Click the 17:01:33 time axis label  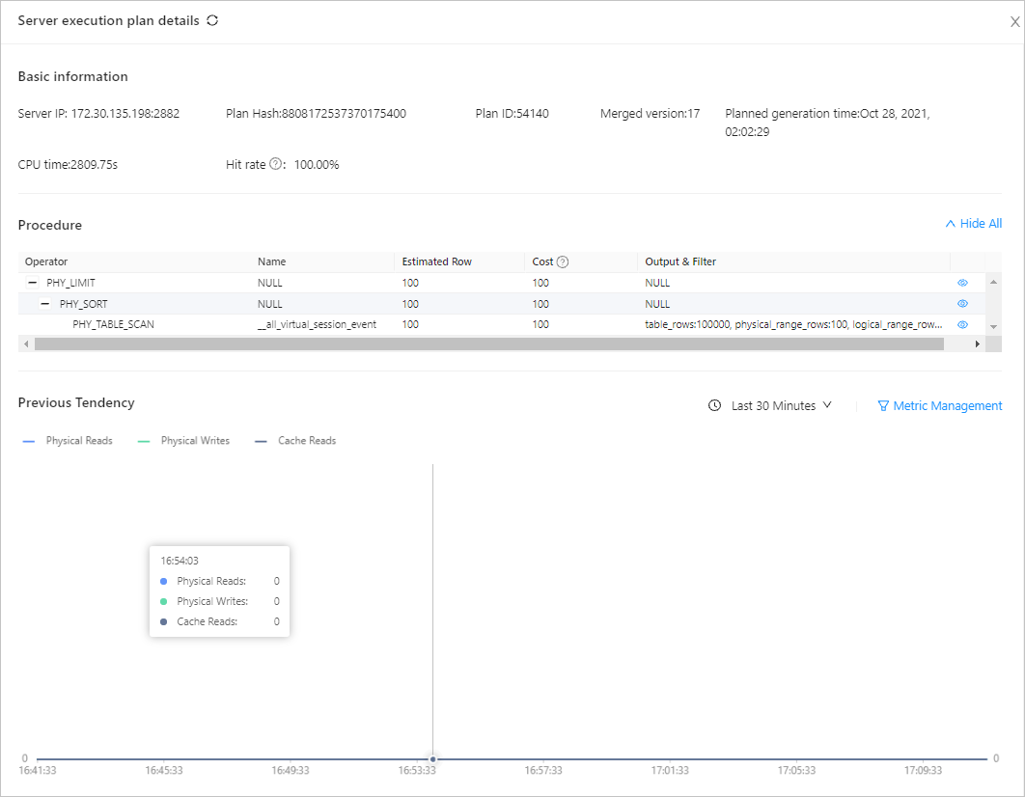coord(670,771)
